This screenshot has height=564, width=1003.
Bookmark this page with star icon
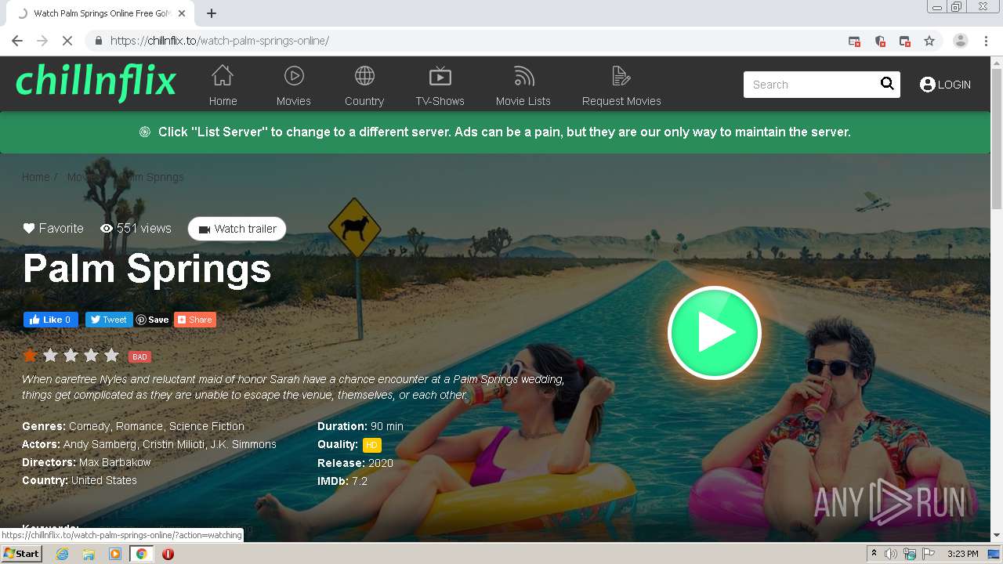click(929, 41)
